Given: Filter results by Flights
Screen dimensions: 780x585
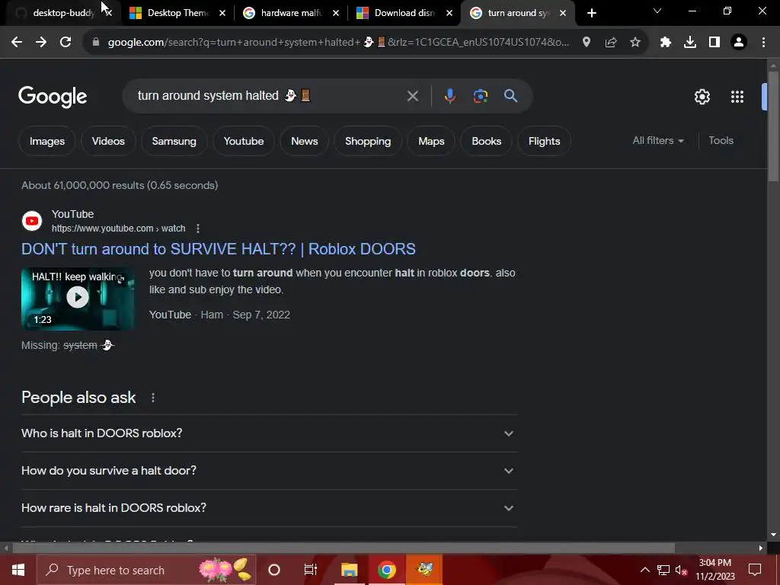Looking at the screenshot, I should [544, 141].
